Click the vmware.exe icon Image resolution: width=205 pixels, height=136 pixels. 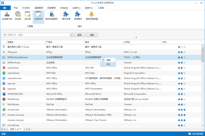[x=4, y=109]
